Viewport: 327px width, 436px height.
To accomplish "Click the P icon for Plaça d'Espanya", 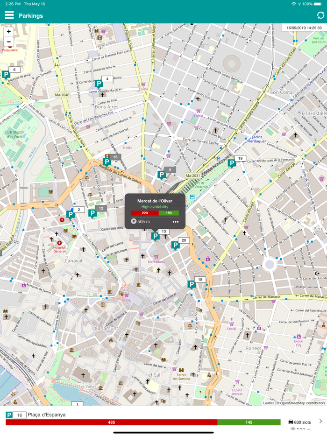I will [9, 415].
